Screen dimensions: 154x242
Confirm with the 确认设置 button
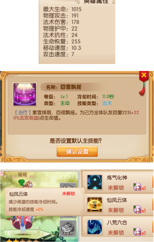pyautogui.click(x=77, y=151)
